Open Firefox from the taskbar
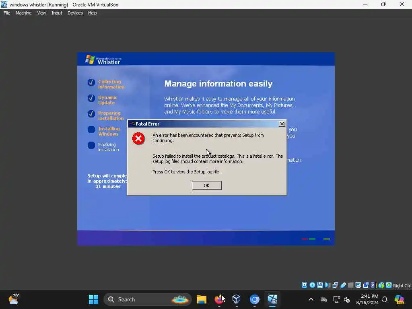Image resolution: width=412 pixels, height=309 pixels. pos(219,299)
